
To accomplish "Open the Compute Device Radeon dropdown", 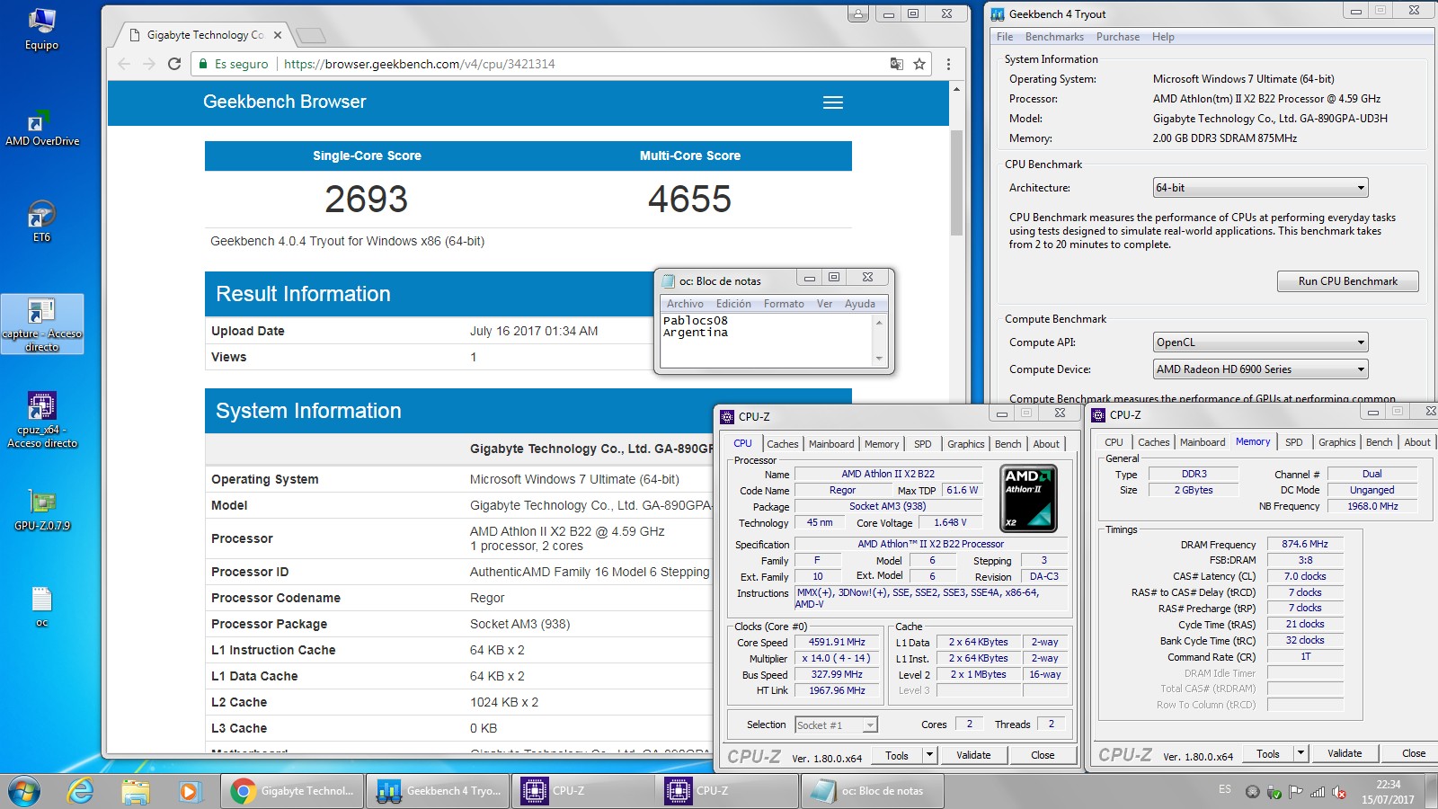I will pyautogui.click(x=1260, y=369).
